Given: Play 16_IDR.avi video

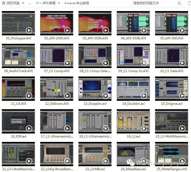Looking at the screenshot, I should (x=29, y=128).
